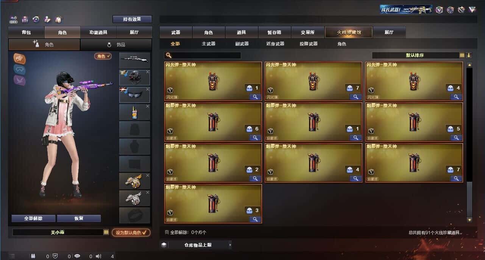Click the purple bird emblem icon beside the character
Screen dimensions: 485x260
(19, 80)
